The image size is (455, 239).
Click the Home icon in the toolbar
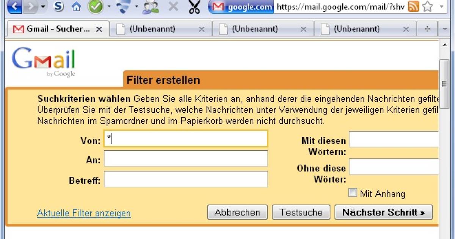[x=76, y=6]
